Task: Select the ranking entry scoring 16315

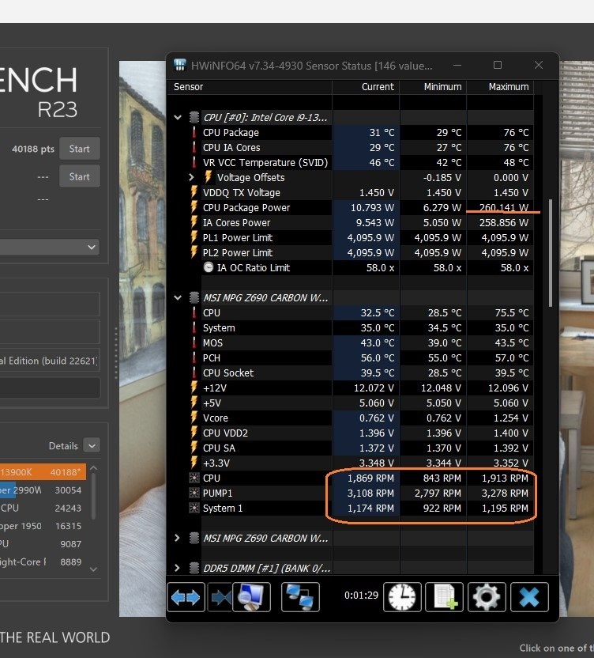Action: [x=43, y=526]
